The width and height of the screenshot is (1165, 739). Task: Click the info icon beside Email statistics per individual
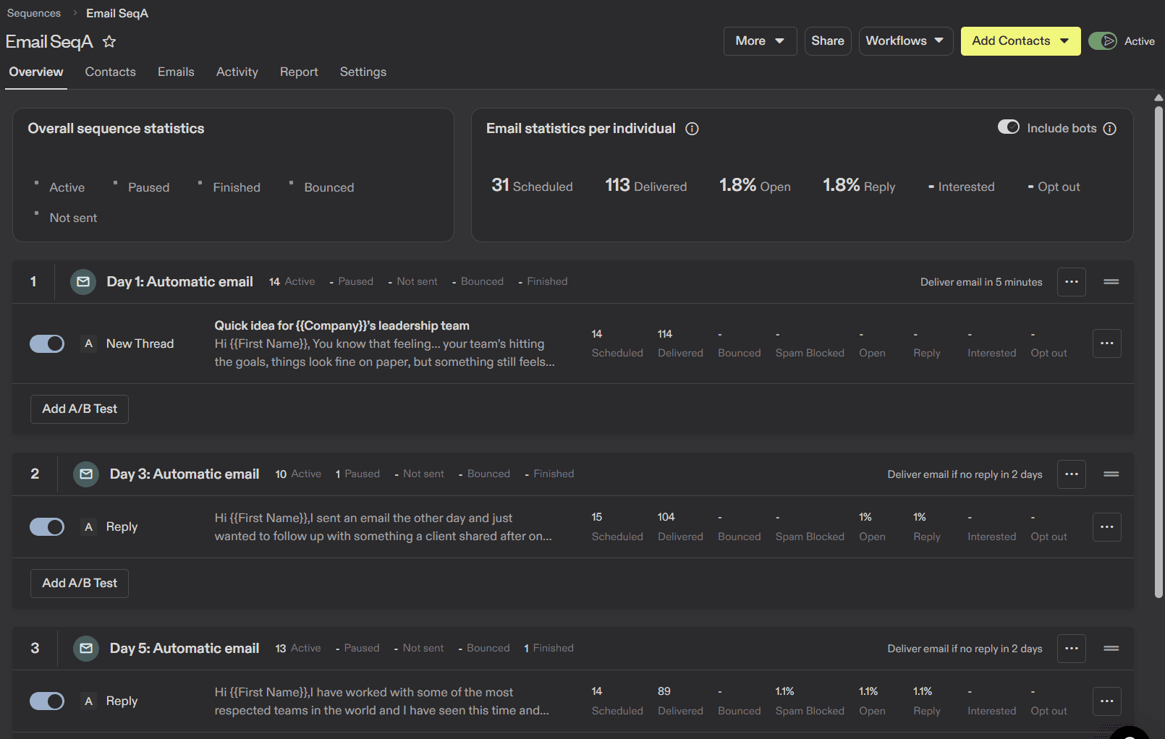[x=692, y=129]
